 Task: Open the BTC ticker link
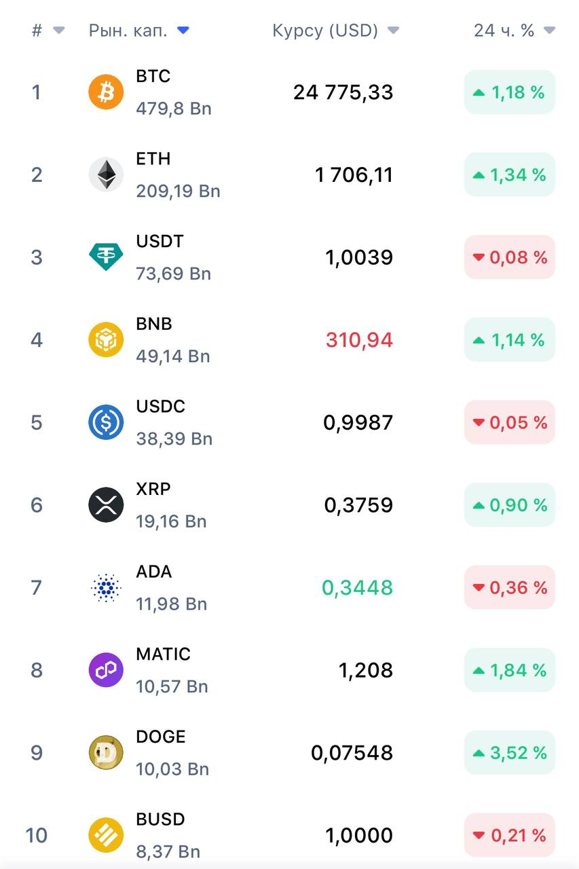coord(153,77)
